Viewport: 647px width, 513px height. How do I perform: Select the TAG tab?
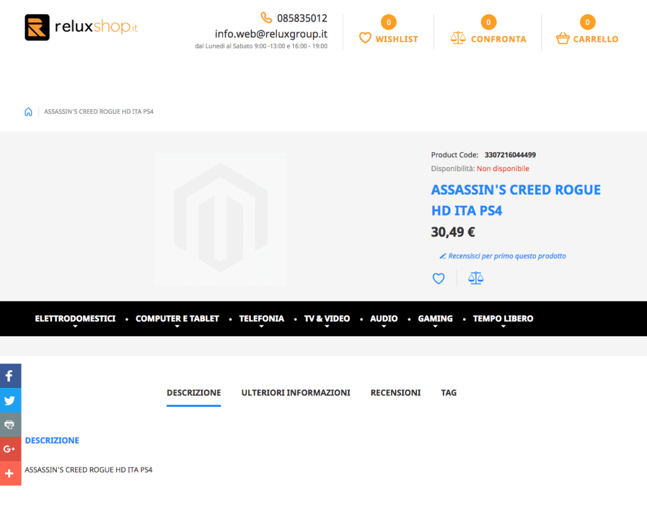point(449,392)
